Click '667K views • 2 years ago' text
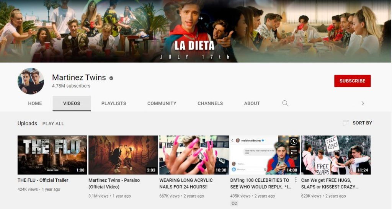The height and width of the screenshot is (209, 392). point(181,196)
